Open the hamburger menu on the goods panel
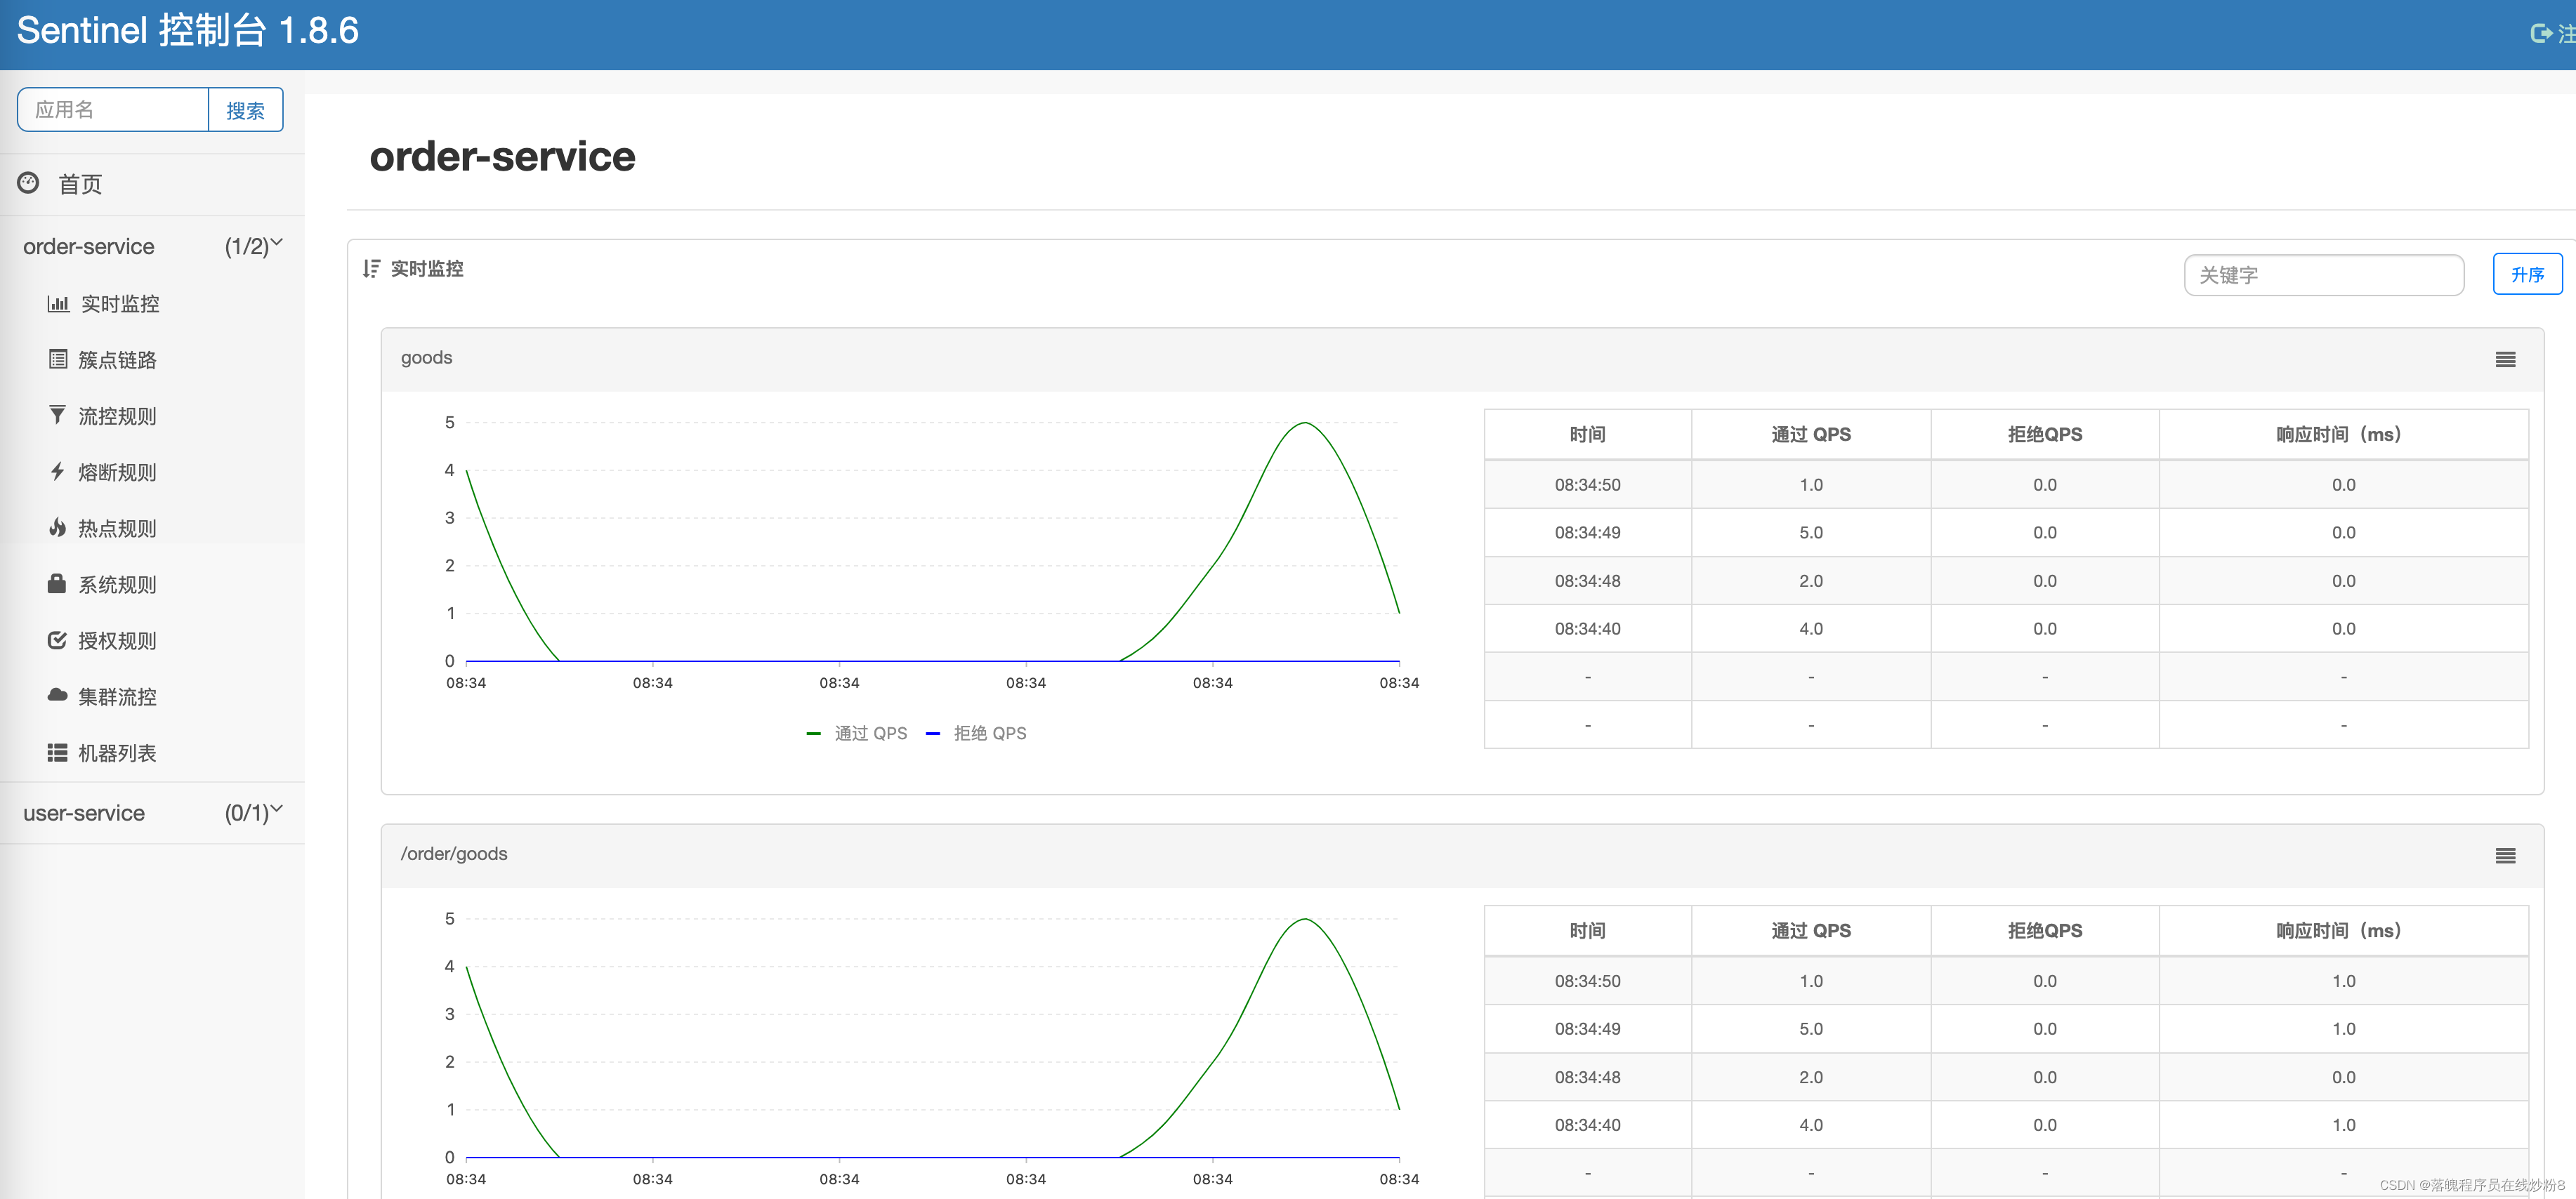 pos(2505,359)
